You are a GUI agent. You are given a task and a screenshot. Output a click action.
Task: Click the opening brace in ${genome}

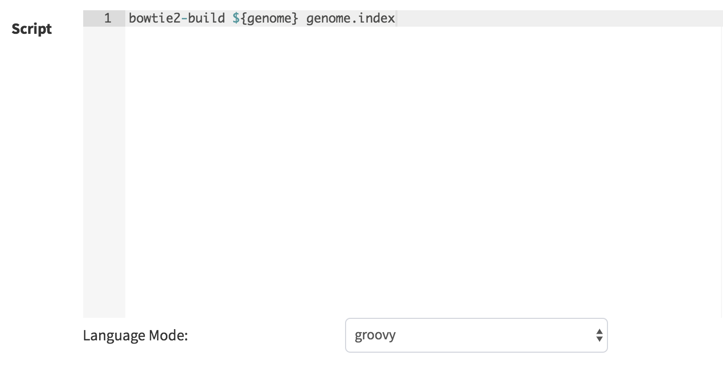(243, 19)
